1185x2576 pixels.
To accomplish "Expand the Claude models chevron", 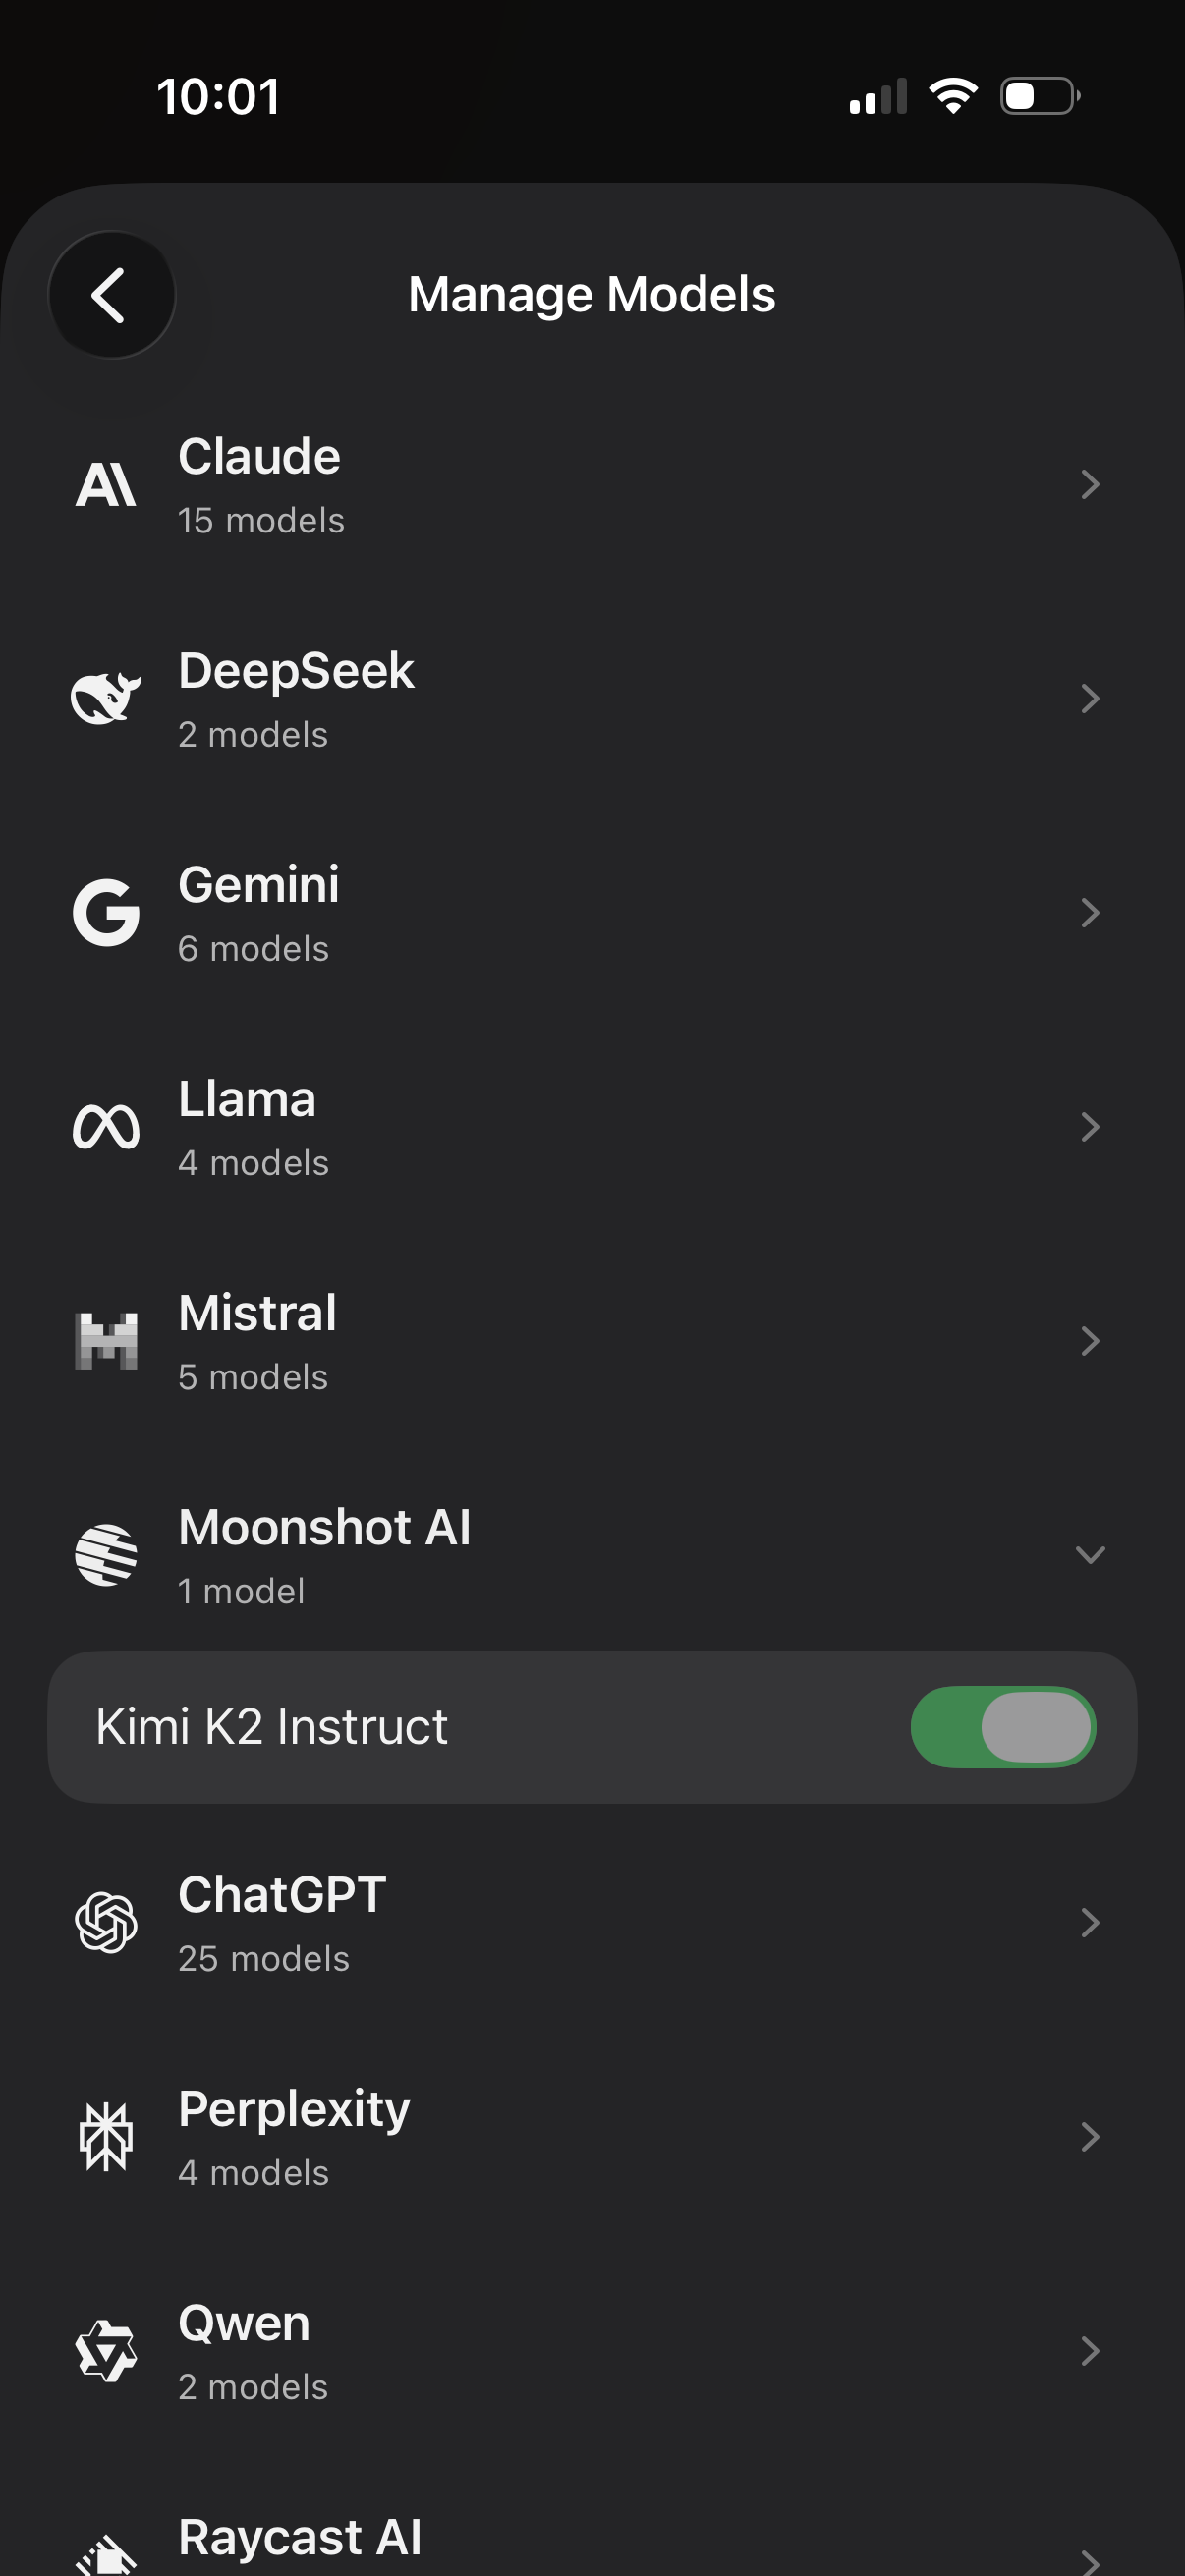I will point(1090,486).
